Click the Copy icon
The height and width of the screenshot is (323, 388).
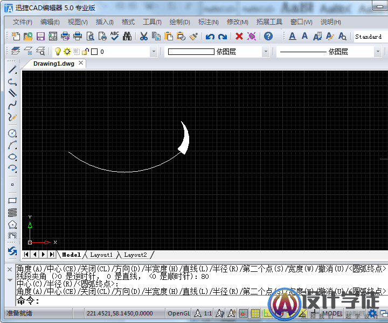156,36
